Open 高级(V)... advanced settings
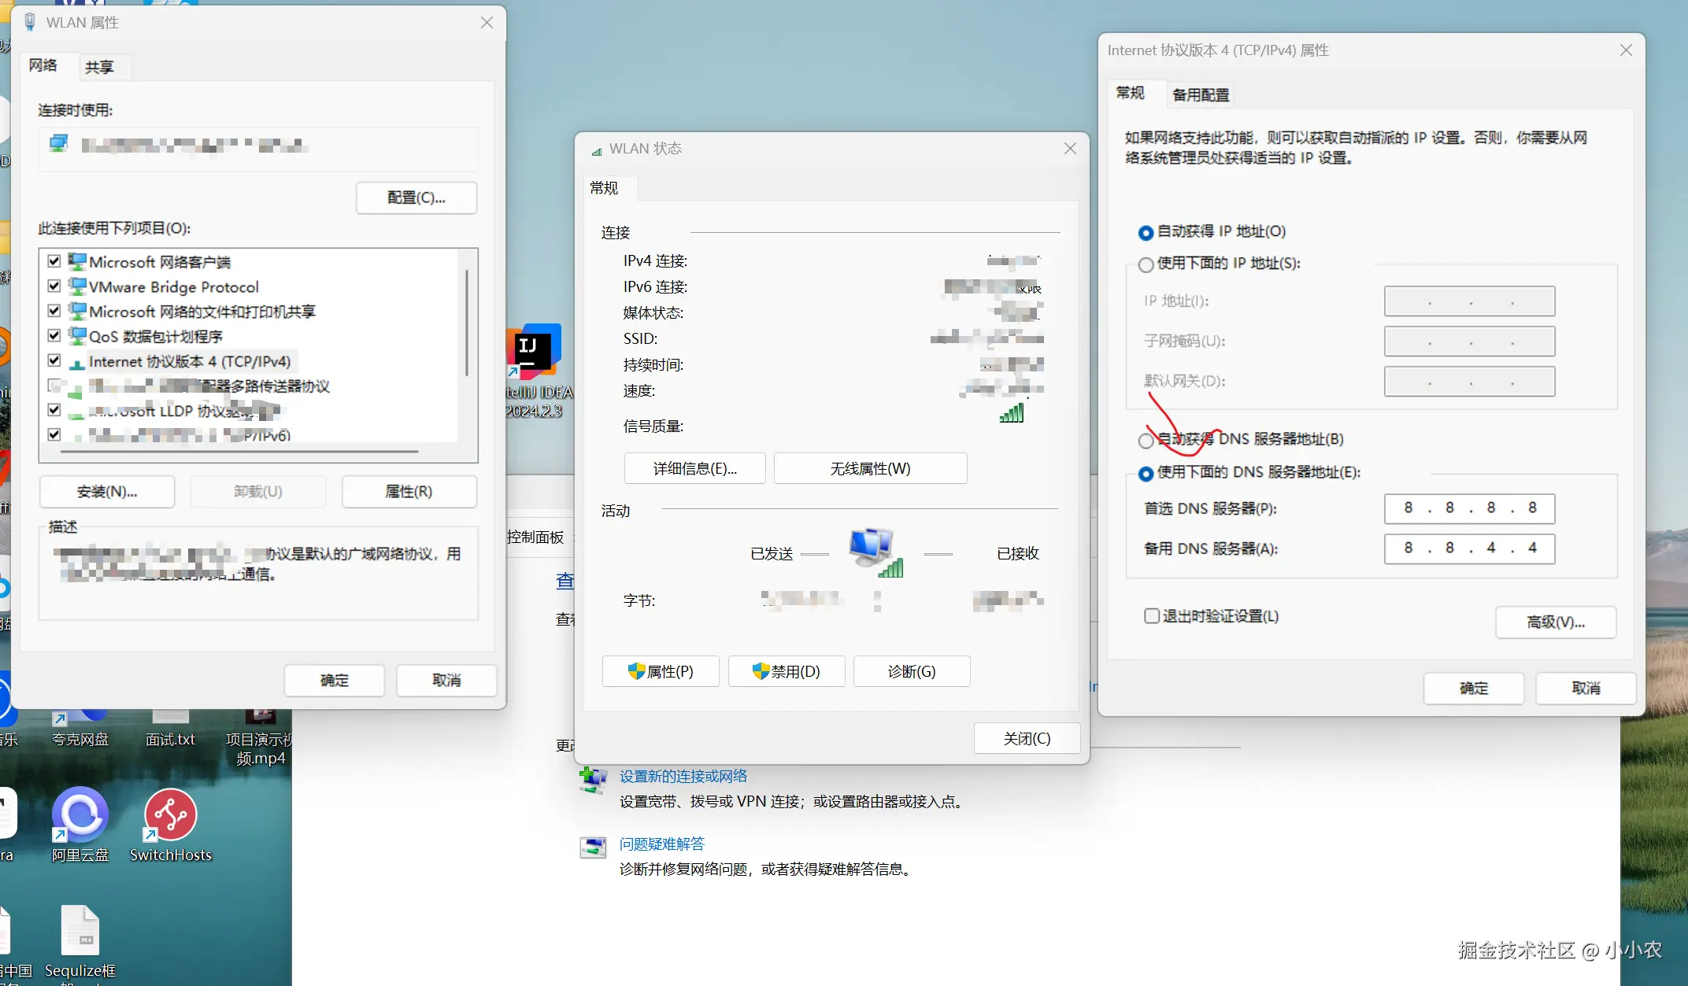This screenshot has width=1688, height=986. click(x=1555, y=622)
